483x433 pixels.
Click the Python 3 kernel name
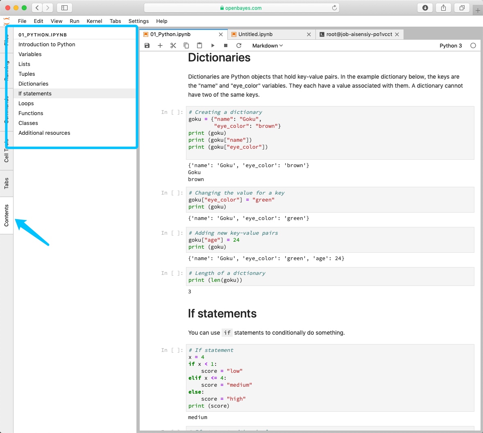(451, 45)
